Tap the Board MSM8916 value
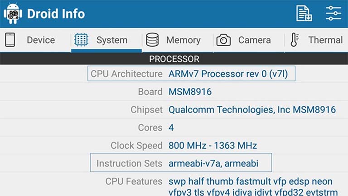The image size is (348, 196). 190,92
